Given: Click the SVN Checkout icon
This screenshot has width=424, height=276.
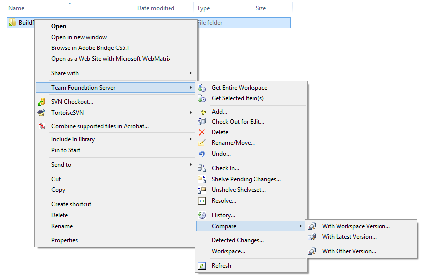Looking at the screenshot, I should coord(42,102).
